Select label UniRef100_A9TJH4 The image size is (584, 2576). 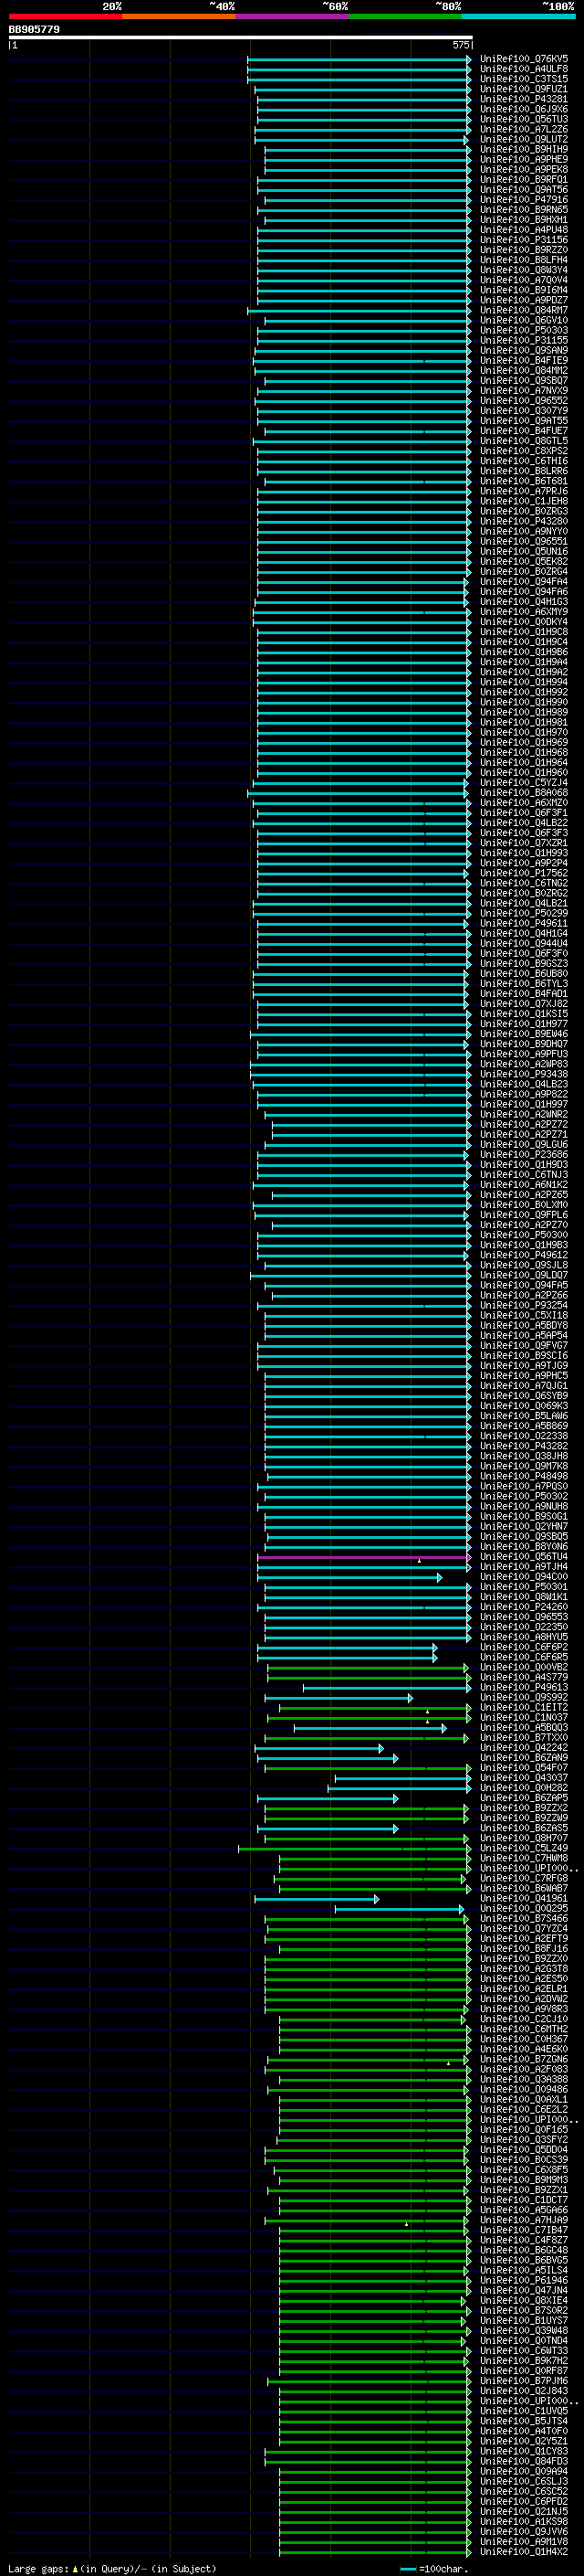[x=524, y=1567]
